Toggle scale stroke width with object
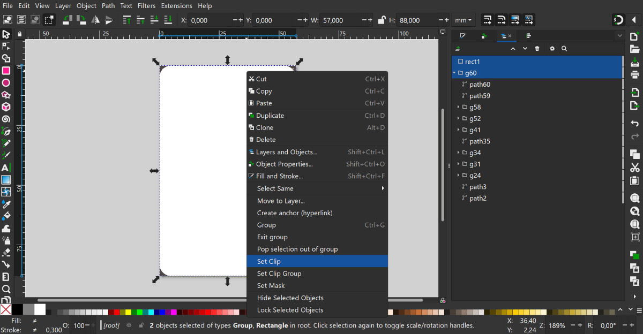This screenshot has height=334, width=643. pos(487,20)
